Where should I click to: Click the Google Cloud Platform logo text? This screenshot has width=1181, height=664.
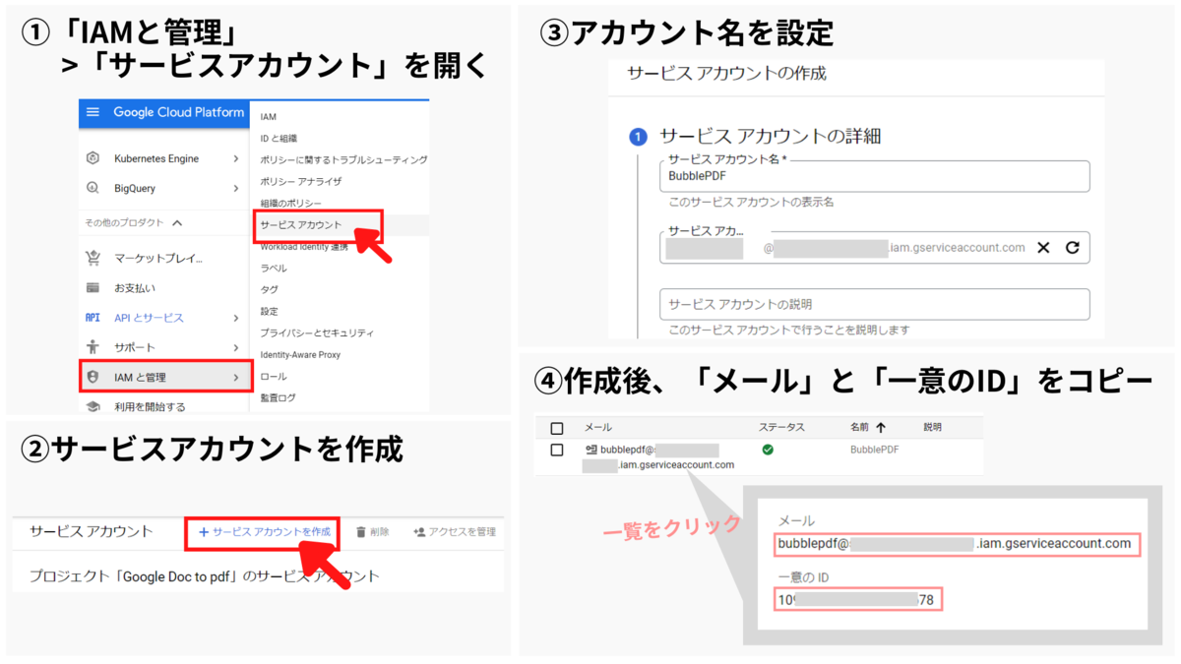[178, 112]
